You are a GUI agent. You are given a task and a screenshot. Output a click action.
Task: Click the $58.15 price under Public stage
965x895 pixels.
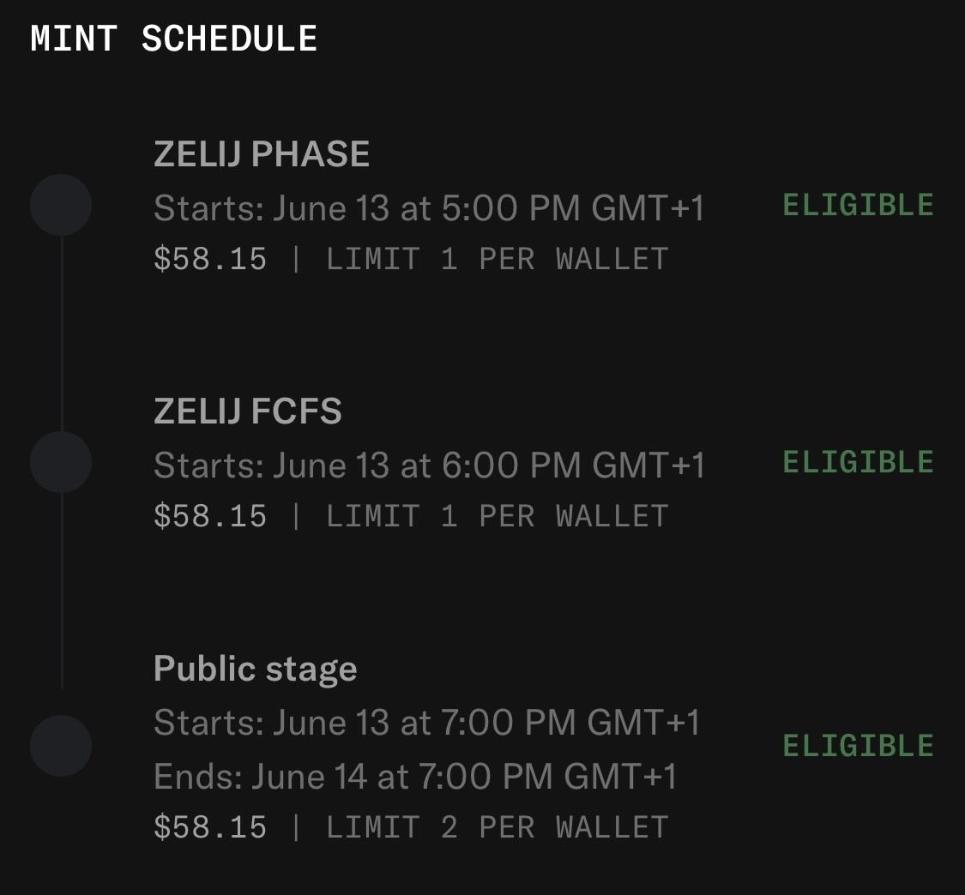(210, 826)
